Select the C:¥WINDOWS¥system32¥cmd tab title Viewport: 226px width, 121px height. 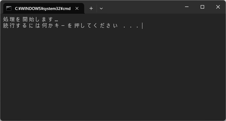(x=43, y=9)
